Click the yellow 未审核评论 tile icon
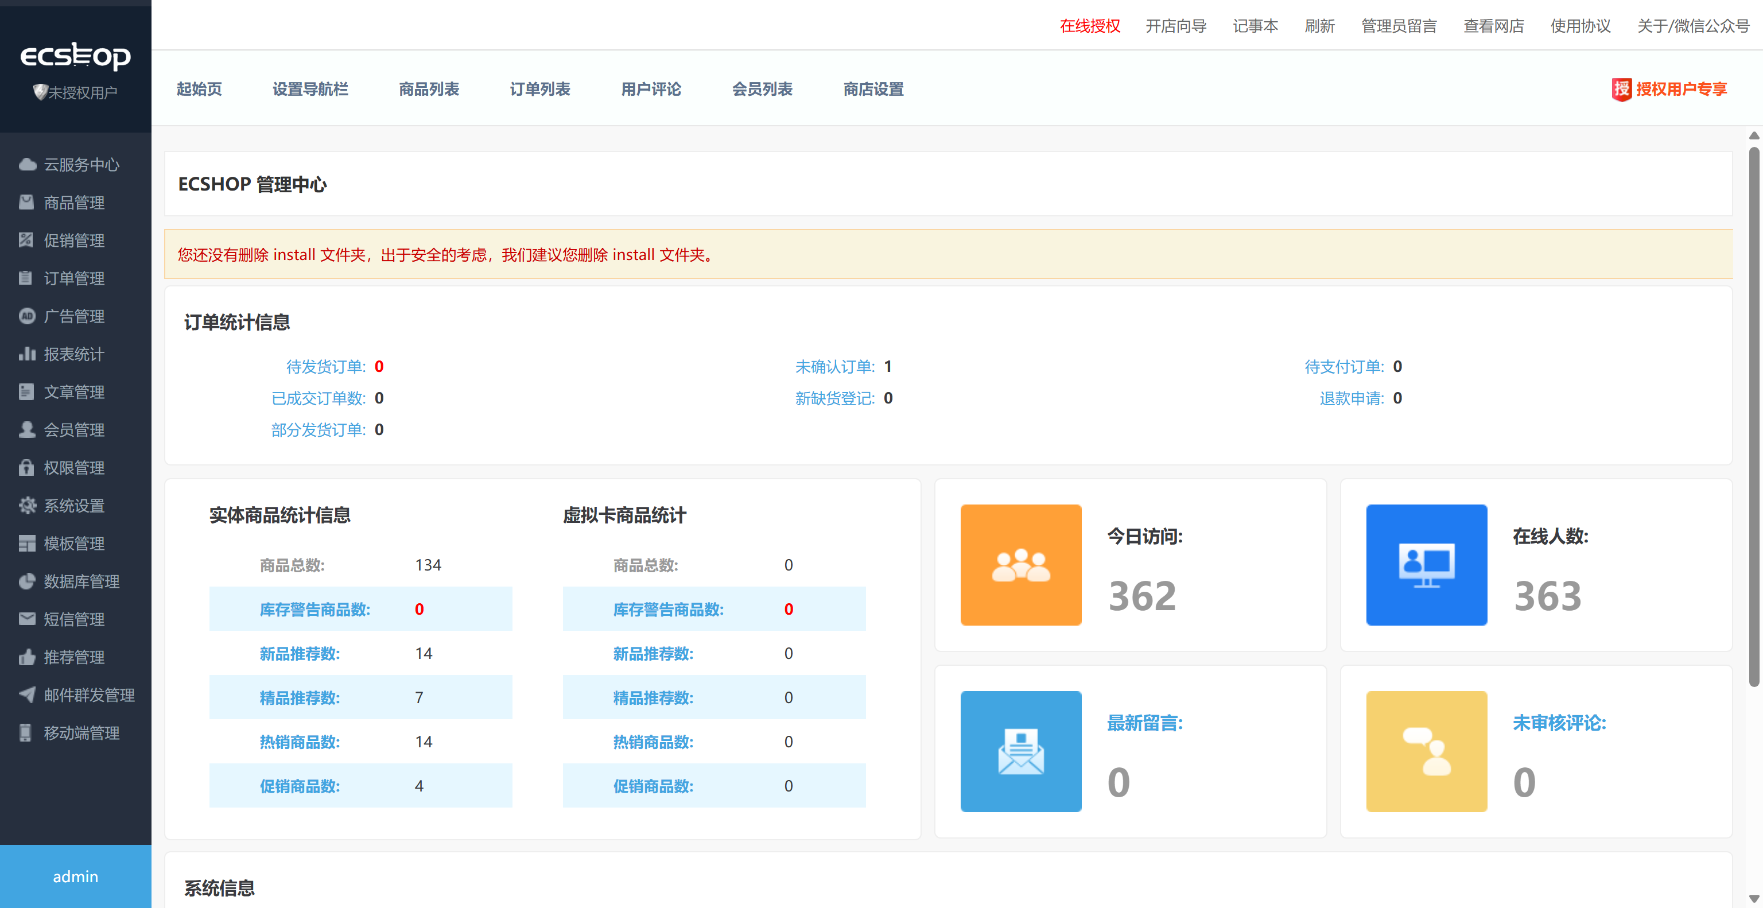Viewport: 1763px width, 908px height. pyautogui.click(x=1427, y=751)
